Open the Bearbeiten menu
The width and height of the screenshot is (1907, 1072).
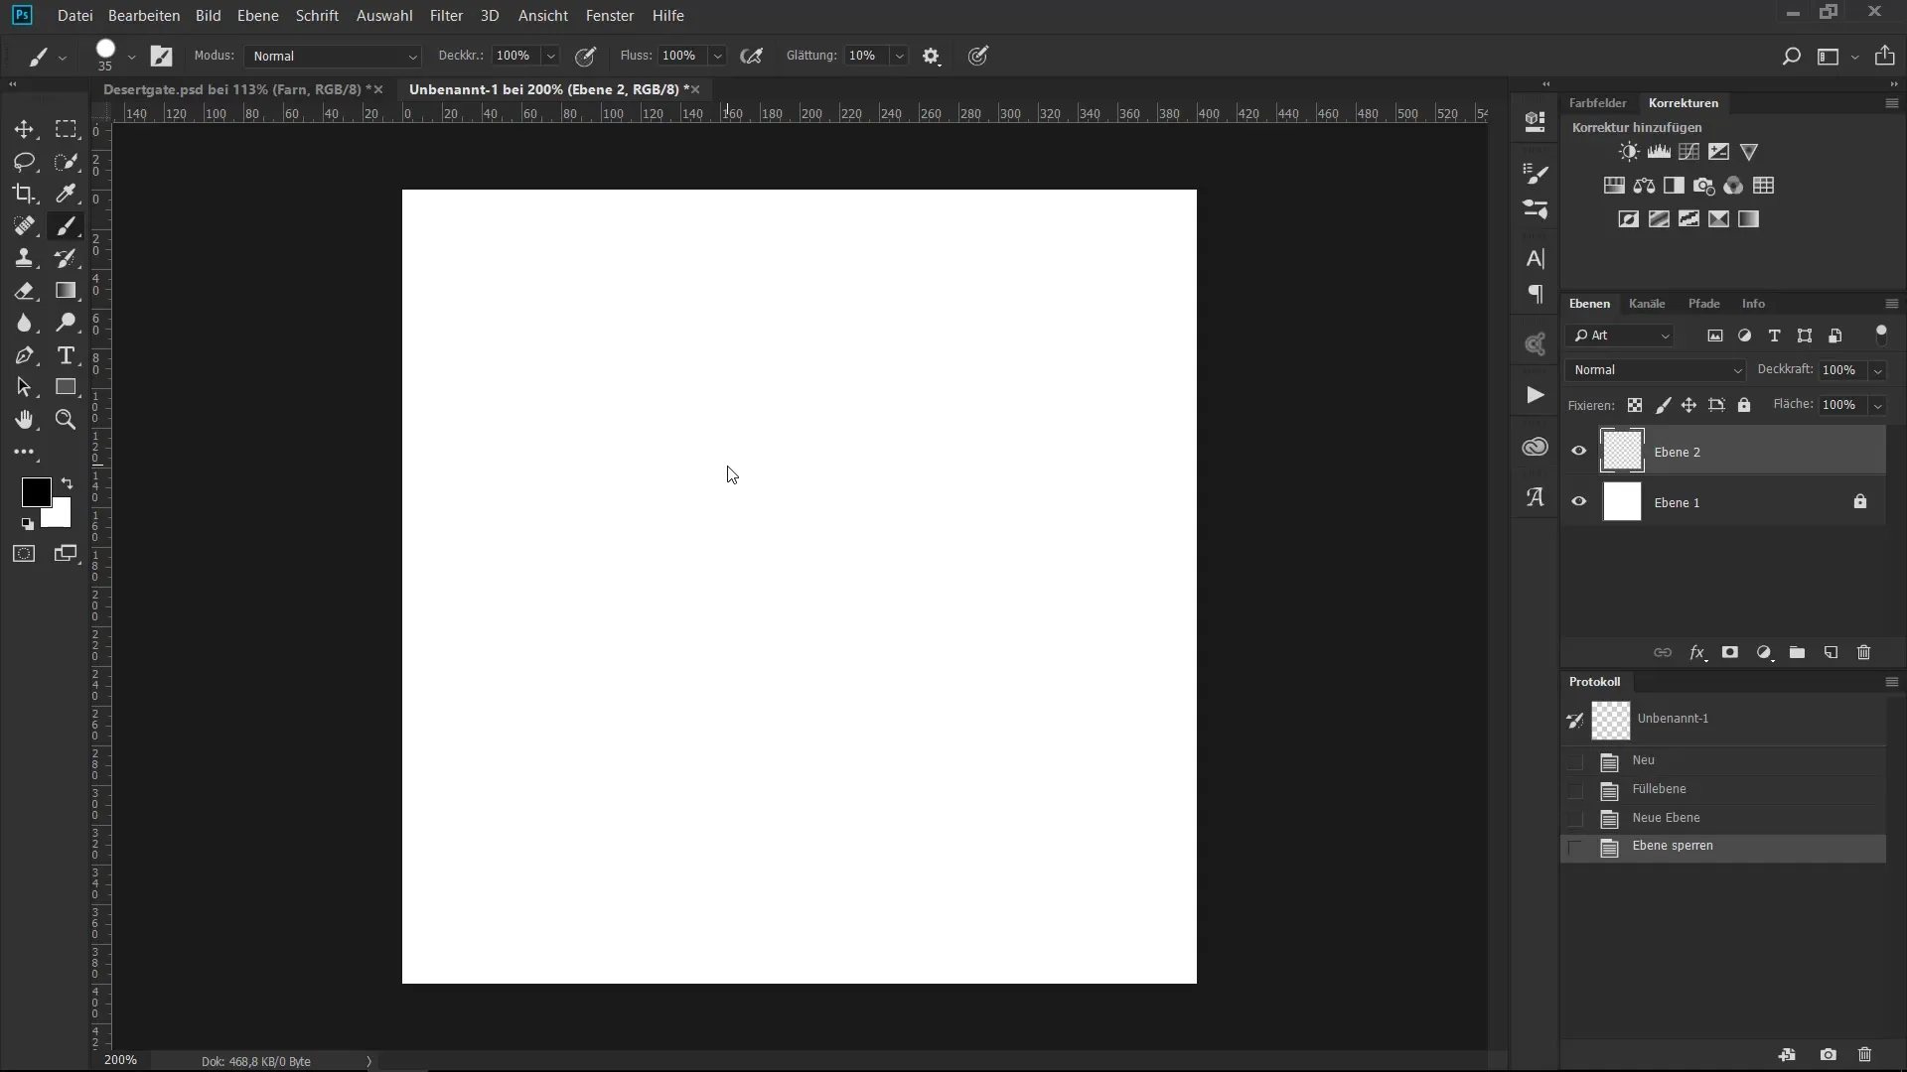point(144,16)
